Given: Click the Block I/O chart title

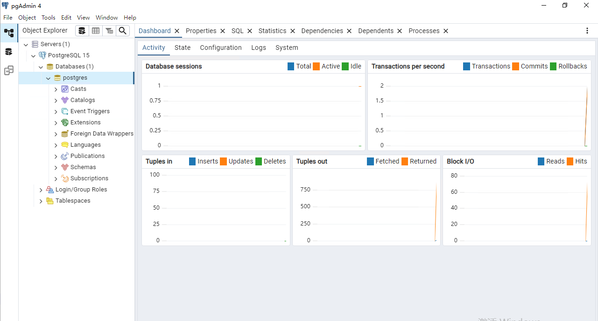Looking at the screenshot, I should (x=460, y=161).
